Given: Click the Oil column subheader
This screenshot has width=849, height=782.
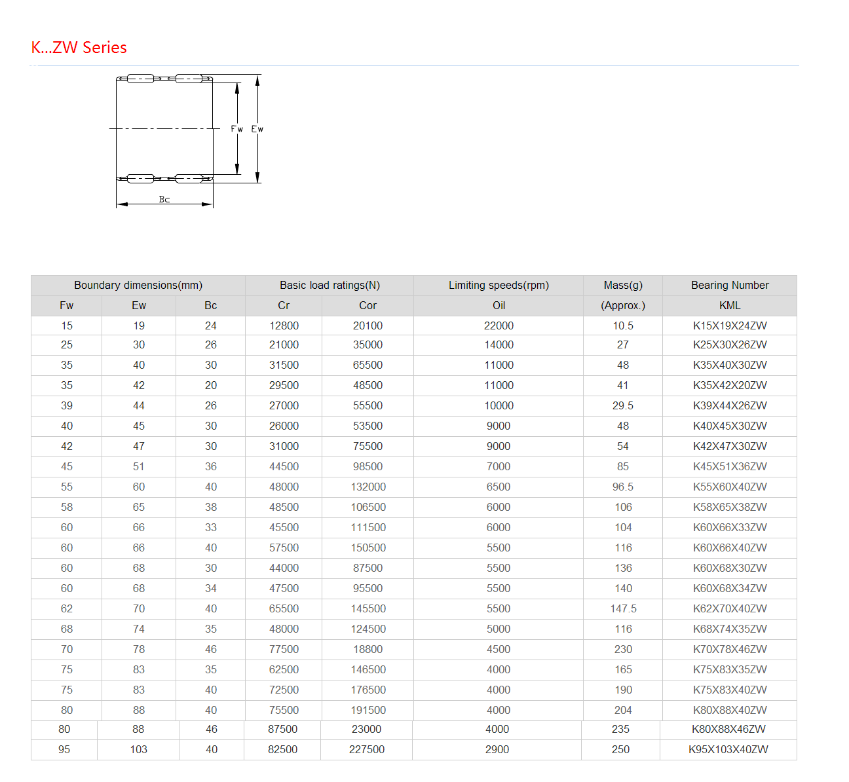Looking at the screenshot, I should click(x=499, y=305).
